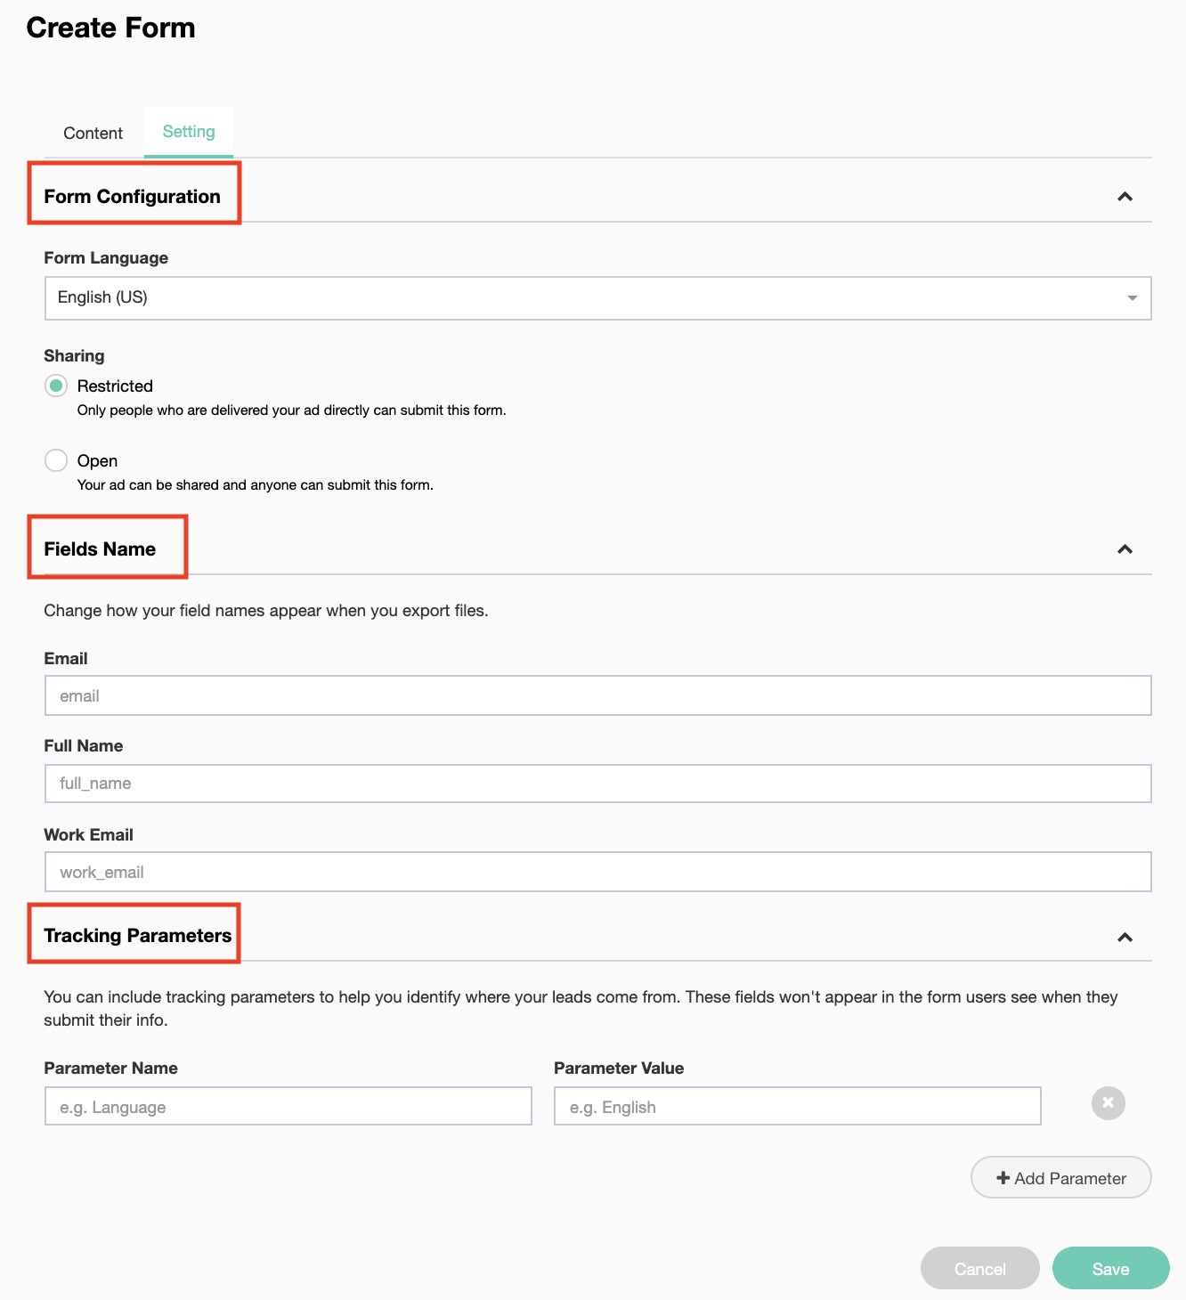The width and height of the screenshot is (1186, 1300).
Task: Select the Setting tab
Action: coord(189,132)
